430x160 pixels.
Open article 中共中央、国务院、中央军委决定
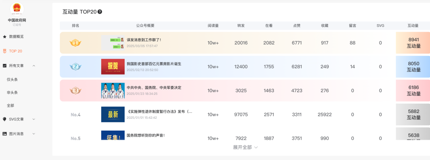click(x=154, y=88)
